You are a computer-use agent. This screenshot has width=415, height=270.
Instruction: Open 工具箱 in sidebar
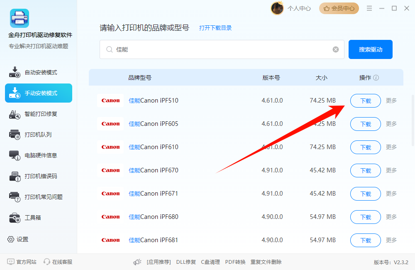39,218
